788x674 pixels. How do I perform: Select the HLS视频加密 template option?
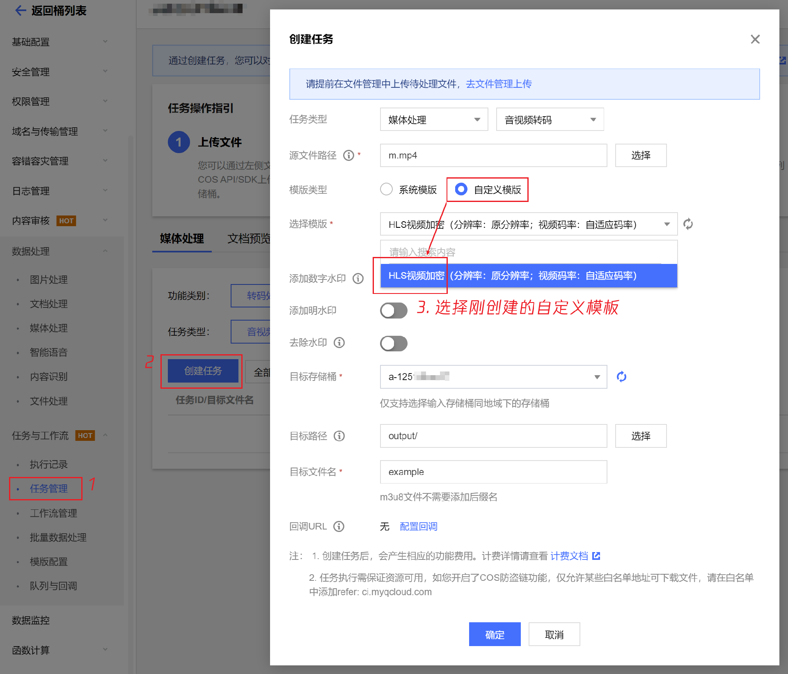click(x=528, y=276)
